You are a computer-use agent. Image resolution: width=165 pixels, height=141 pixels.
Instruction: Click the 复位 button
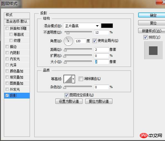(152, 23)
